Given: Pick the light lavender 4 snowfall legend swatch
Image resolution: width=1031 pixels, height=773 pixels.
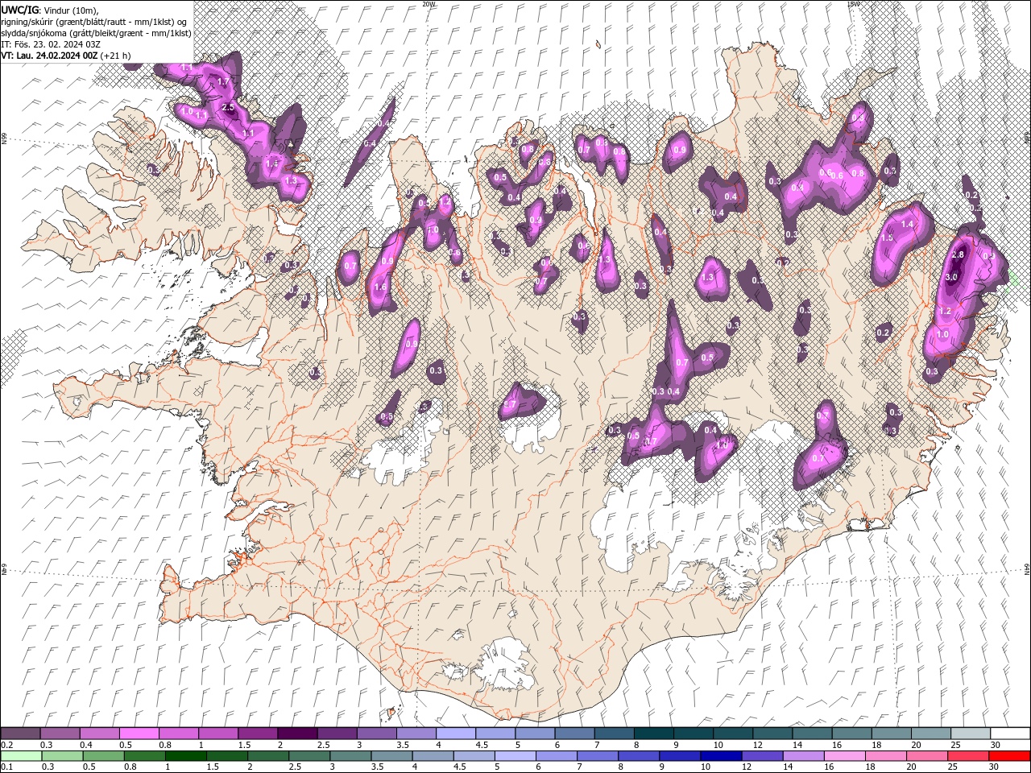Looking at the screenshot, I should pos(456,734).
